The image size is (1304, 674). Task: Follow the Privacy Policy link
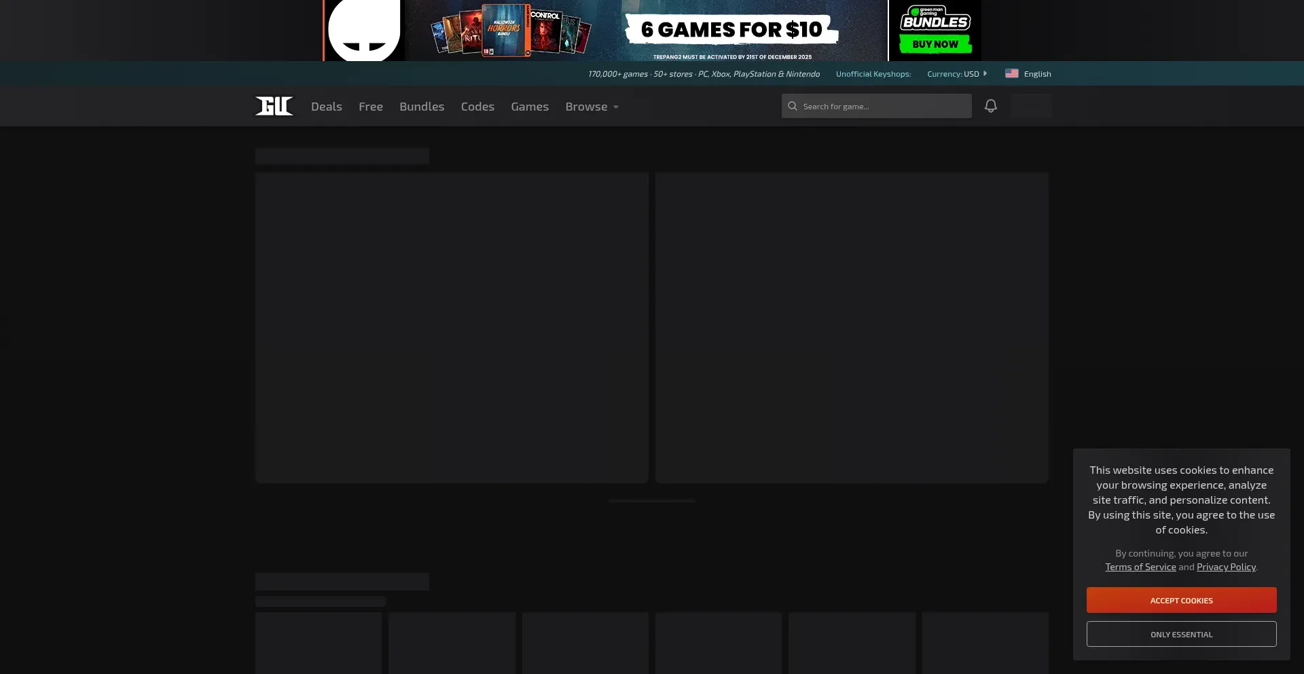(1226, 567)
